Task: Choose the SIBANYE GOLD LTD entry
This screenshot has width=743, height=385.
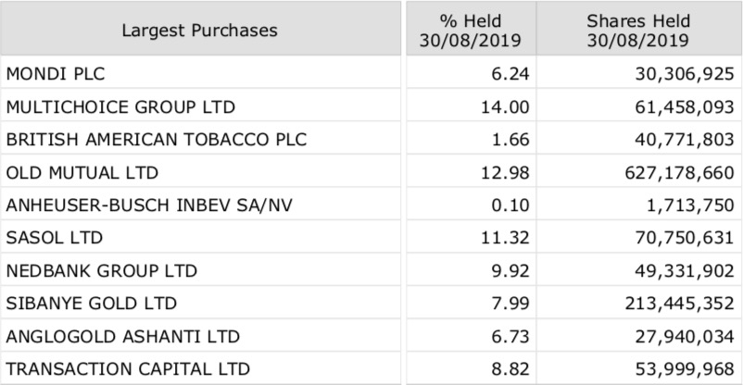Action: pyautogui.click(x=91, y=304)
